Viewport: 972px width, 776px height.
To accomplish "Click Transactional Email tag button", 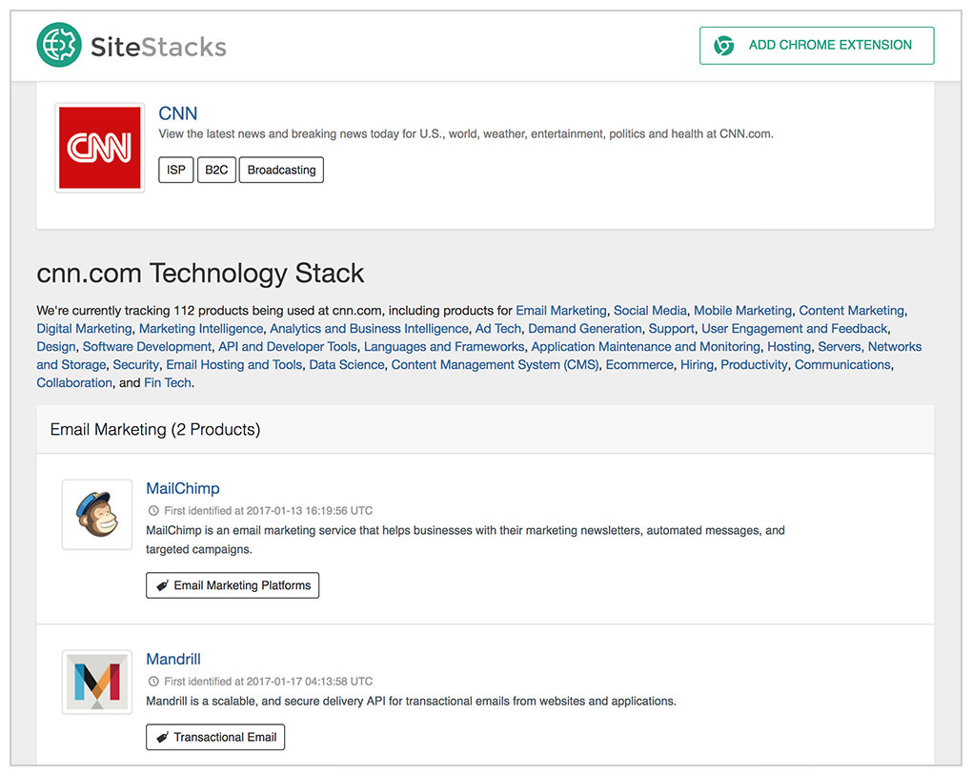I will (215, 737).
